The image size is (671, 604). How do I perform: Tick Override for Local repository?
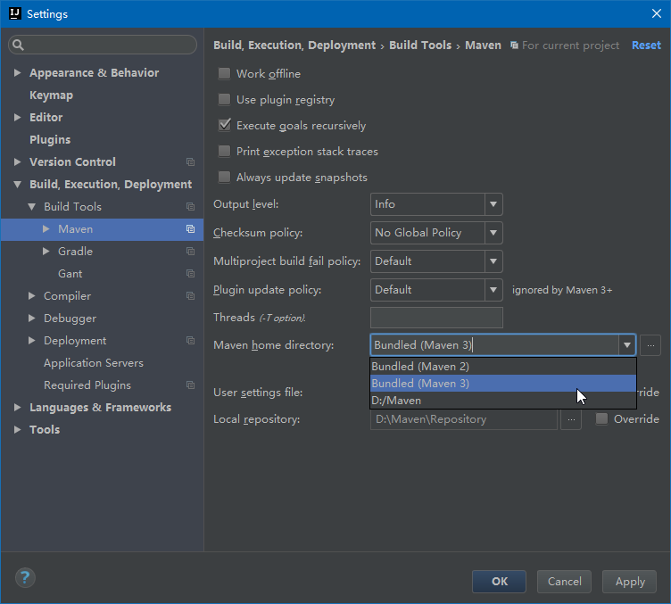click(601, 418)
